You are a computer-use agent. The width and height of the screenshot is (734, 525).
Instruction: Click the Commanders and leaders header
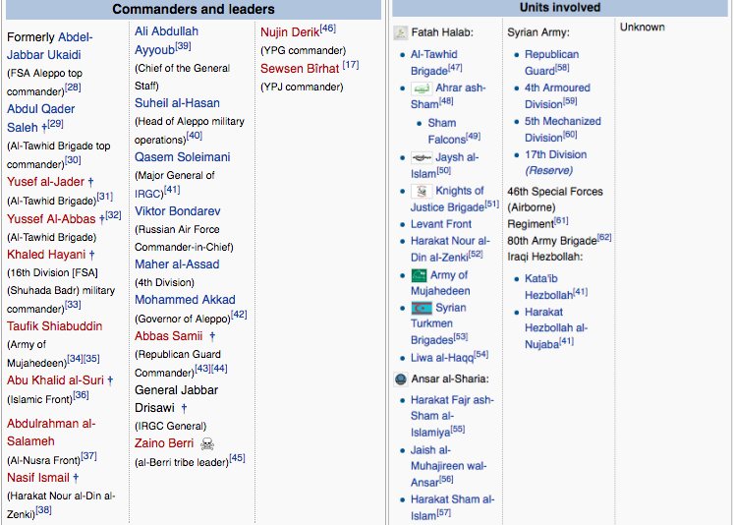pyautogui.click(x=194, y=10)
